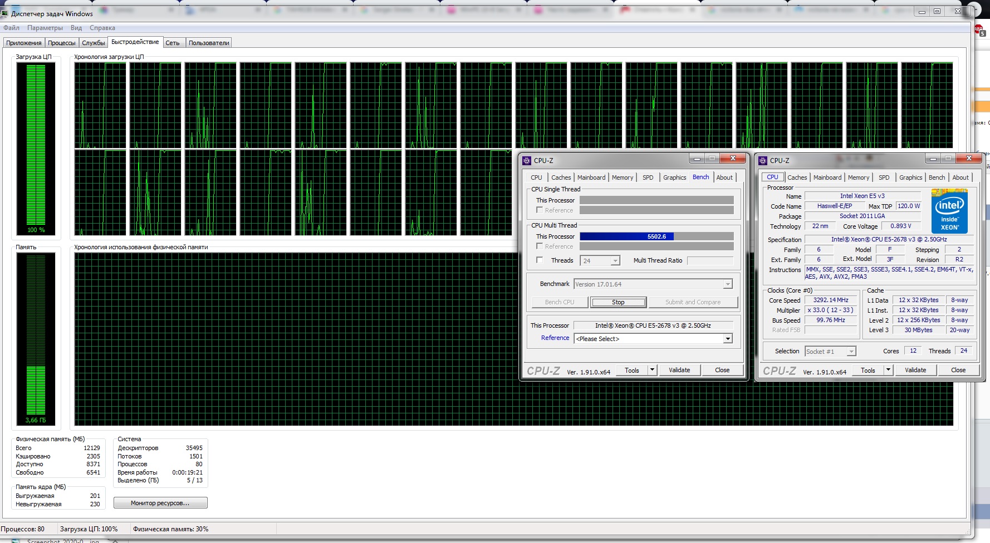Select the Быстродействие tab
This screenshot has height=543, width=990.
pyautogui.click(x=135, y=42)
